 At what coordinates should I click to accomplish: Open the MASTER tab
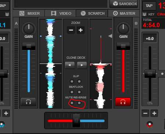123,13
